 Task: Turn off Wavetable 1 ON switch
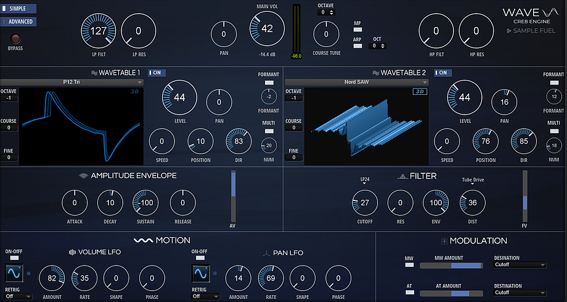click(157, 73)
